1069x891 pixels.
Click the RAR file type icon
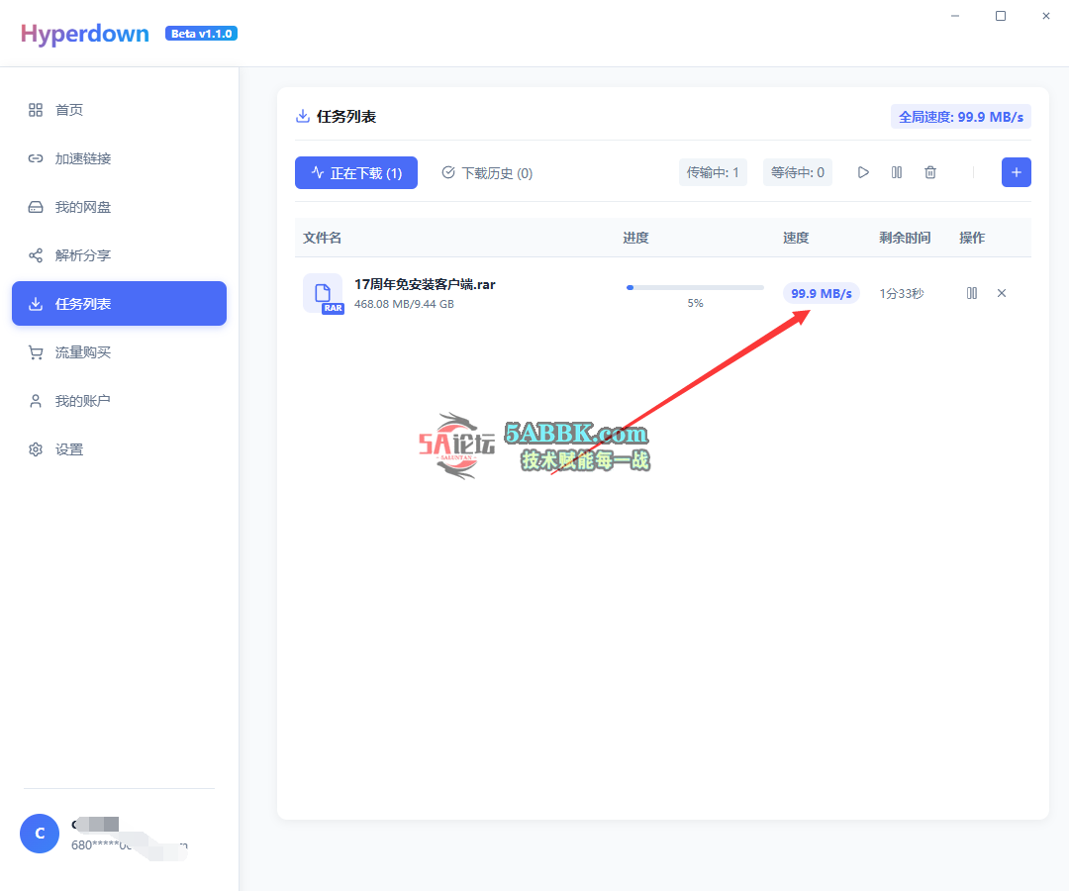(x=323, y=293)
